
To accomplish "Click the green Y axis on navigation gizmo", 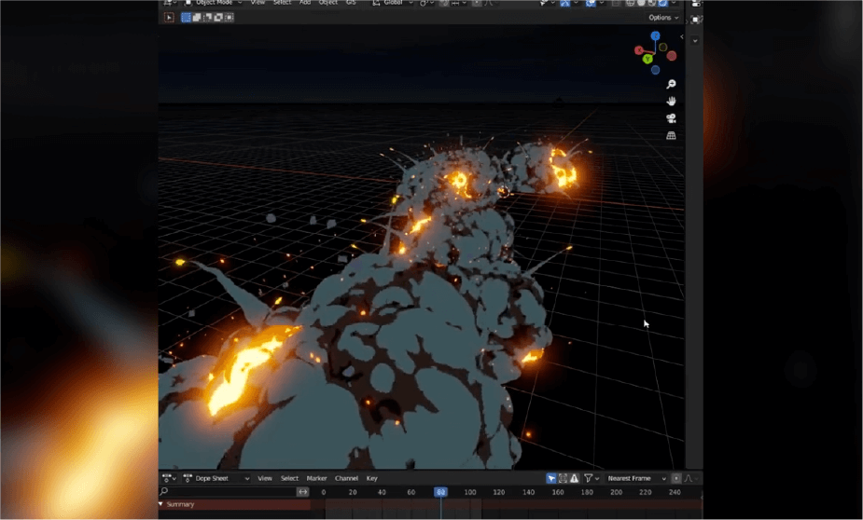I will [647, 59].
